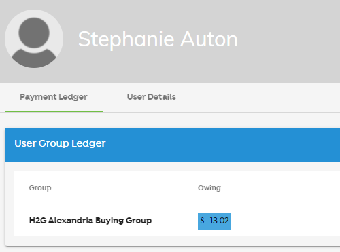Click the word Details in tab bar
The height and width of the screenshot is (252, 340).
point(162,97)
